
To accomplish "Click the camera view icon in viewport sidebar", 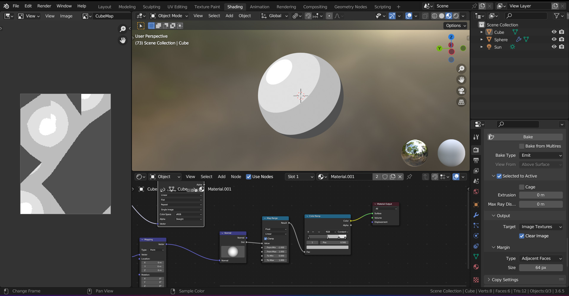I will tap(461, 91).
